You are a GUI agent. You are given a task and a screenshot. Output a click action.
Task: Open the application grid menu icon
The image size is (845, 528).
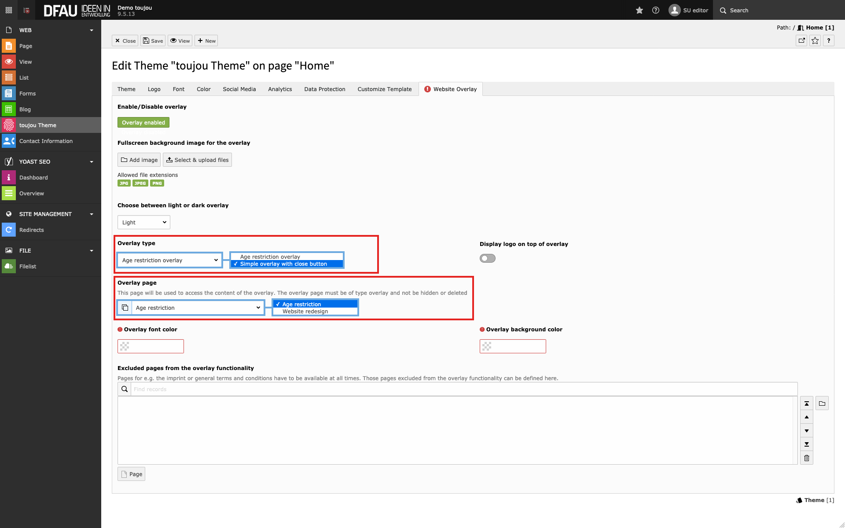(8, 10)
